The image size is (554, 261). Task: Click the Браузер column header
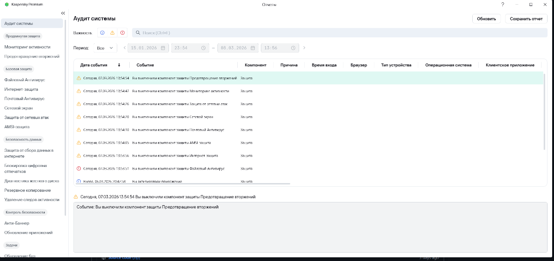(x=359, y=65)
